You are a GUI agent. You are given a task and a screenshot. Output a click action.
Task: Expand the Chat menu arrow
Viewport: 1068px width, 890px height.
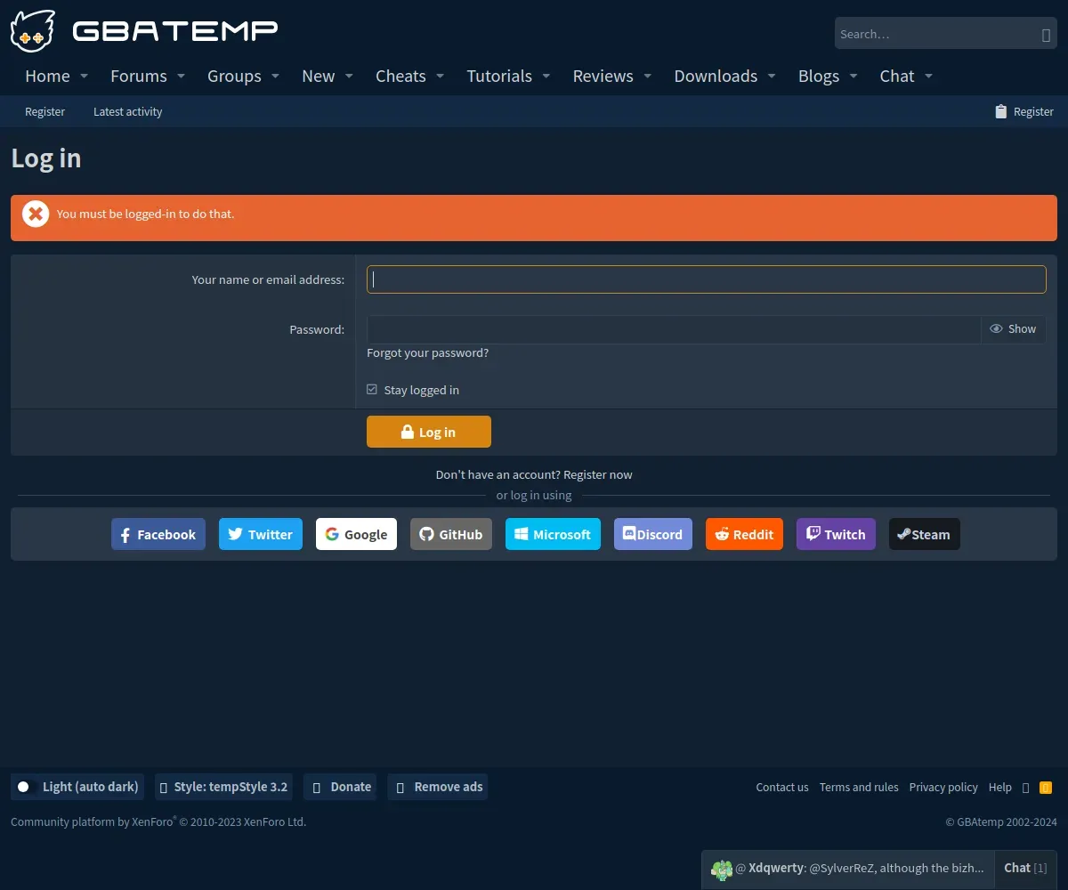tap(928, 77)
